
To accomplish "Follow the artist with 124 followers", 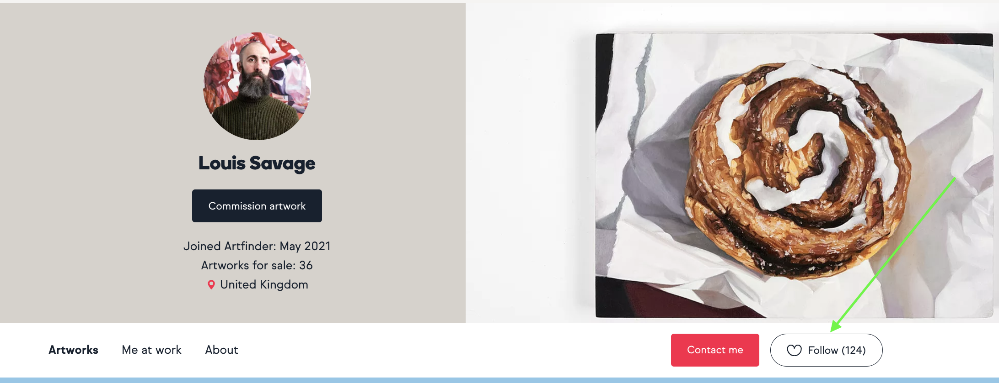I will coord(827,350).
